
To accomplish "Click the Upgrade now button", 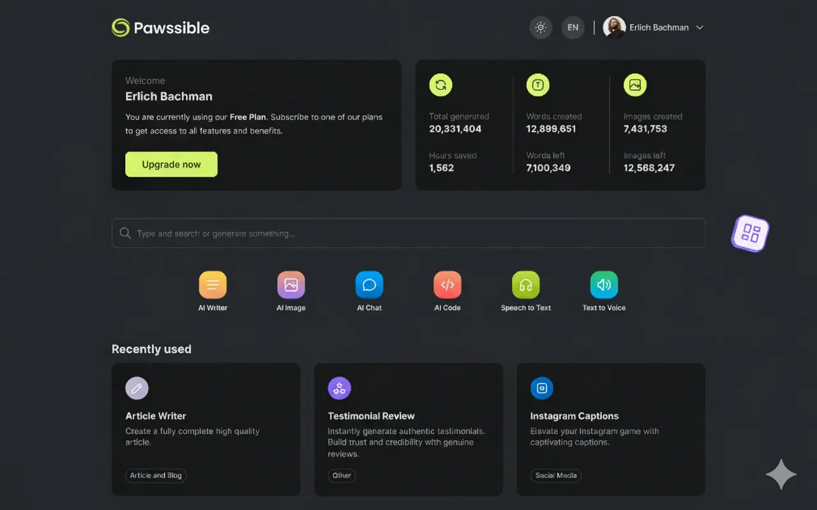I will pyautogui.click(x=171, y=164).
